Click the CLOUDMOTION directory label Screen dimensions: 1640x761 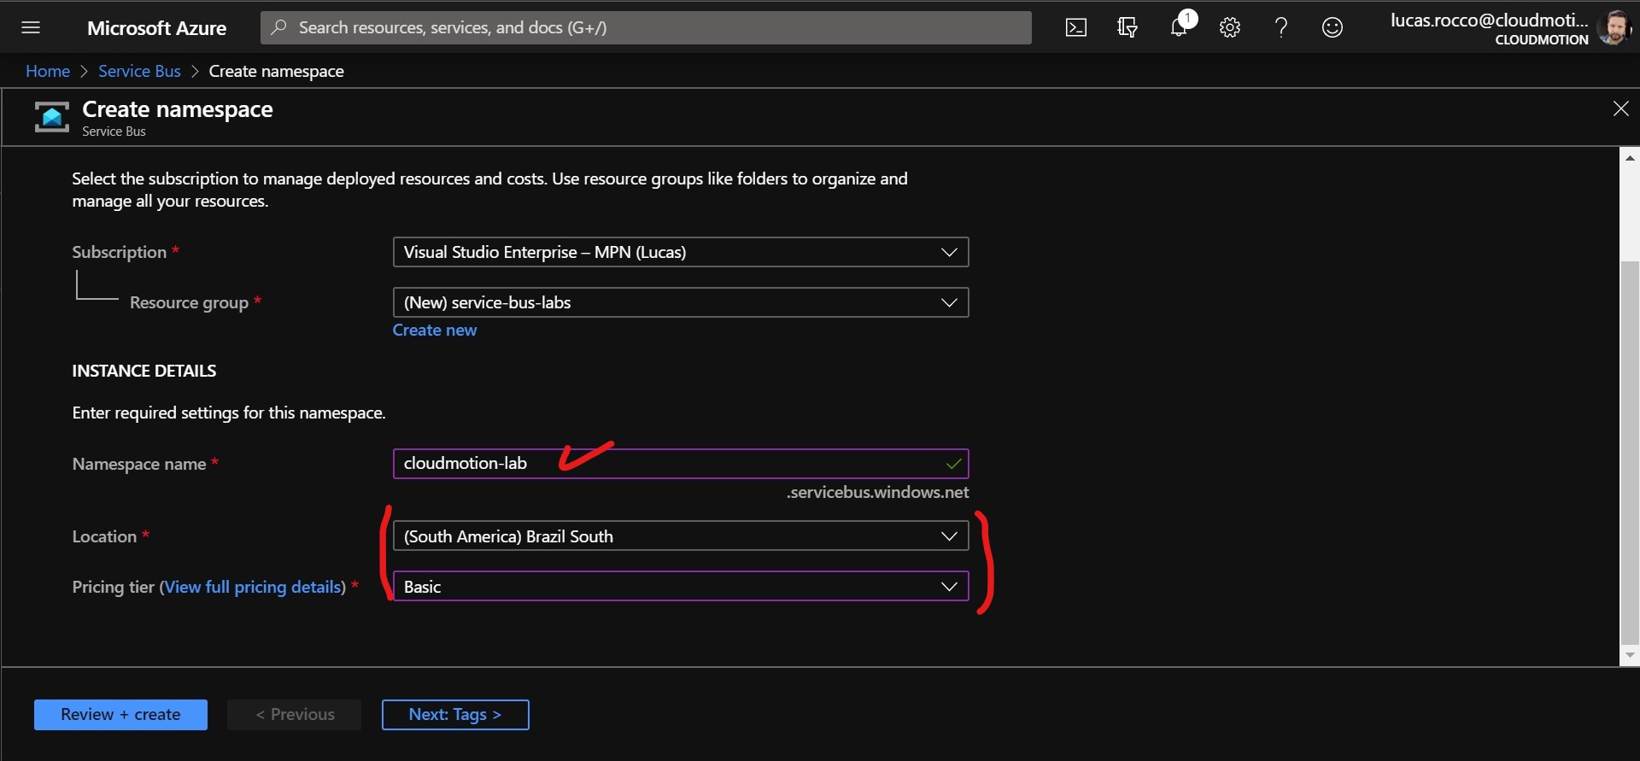click(x=1542, y=39)
